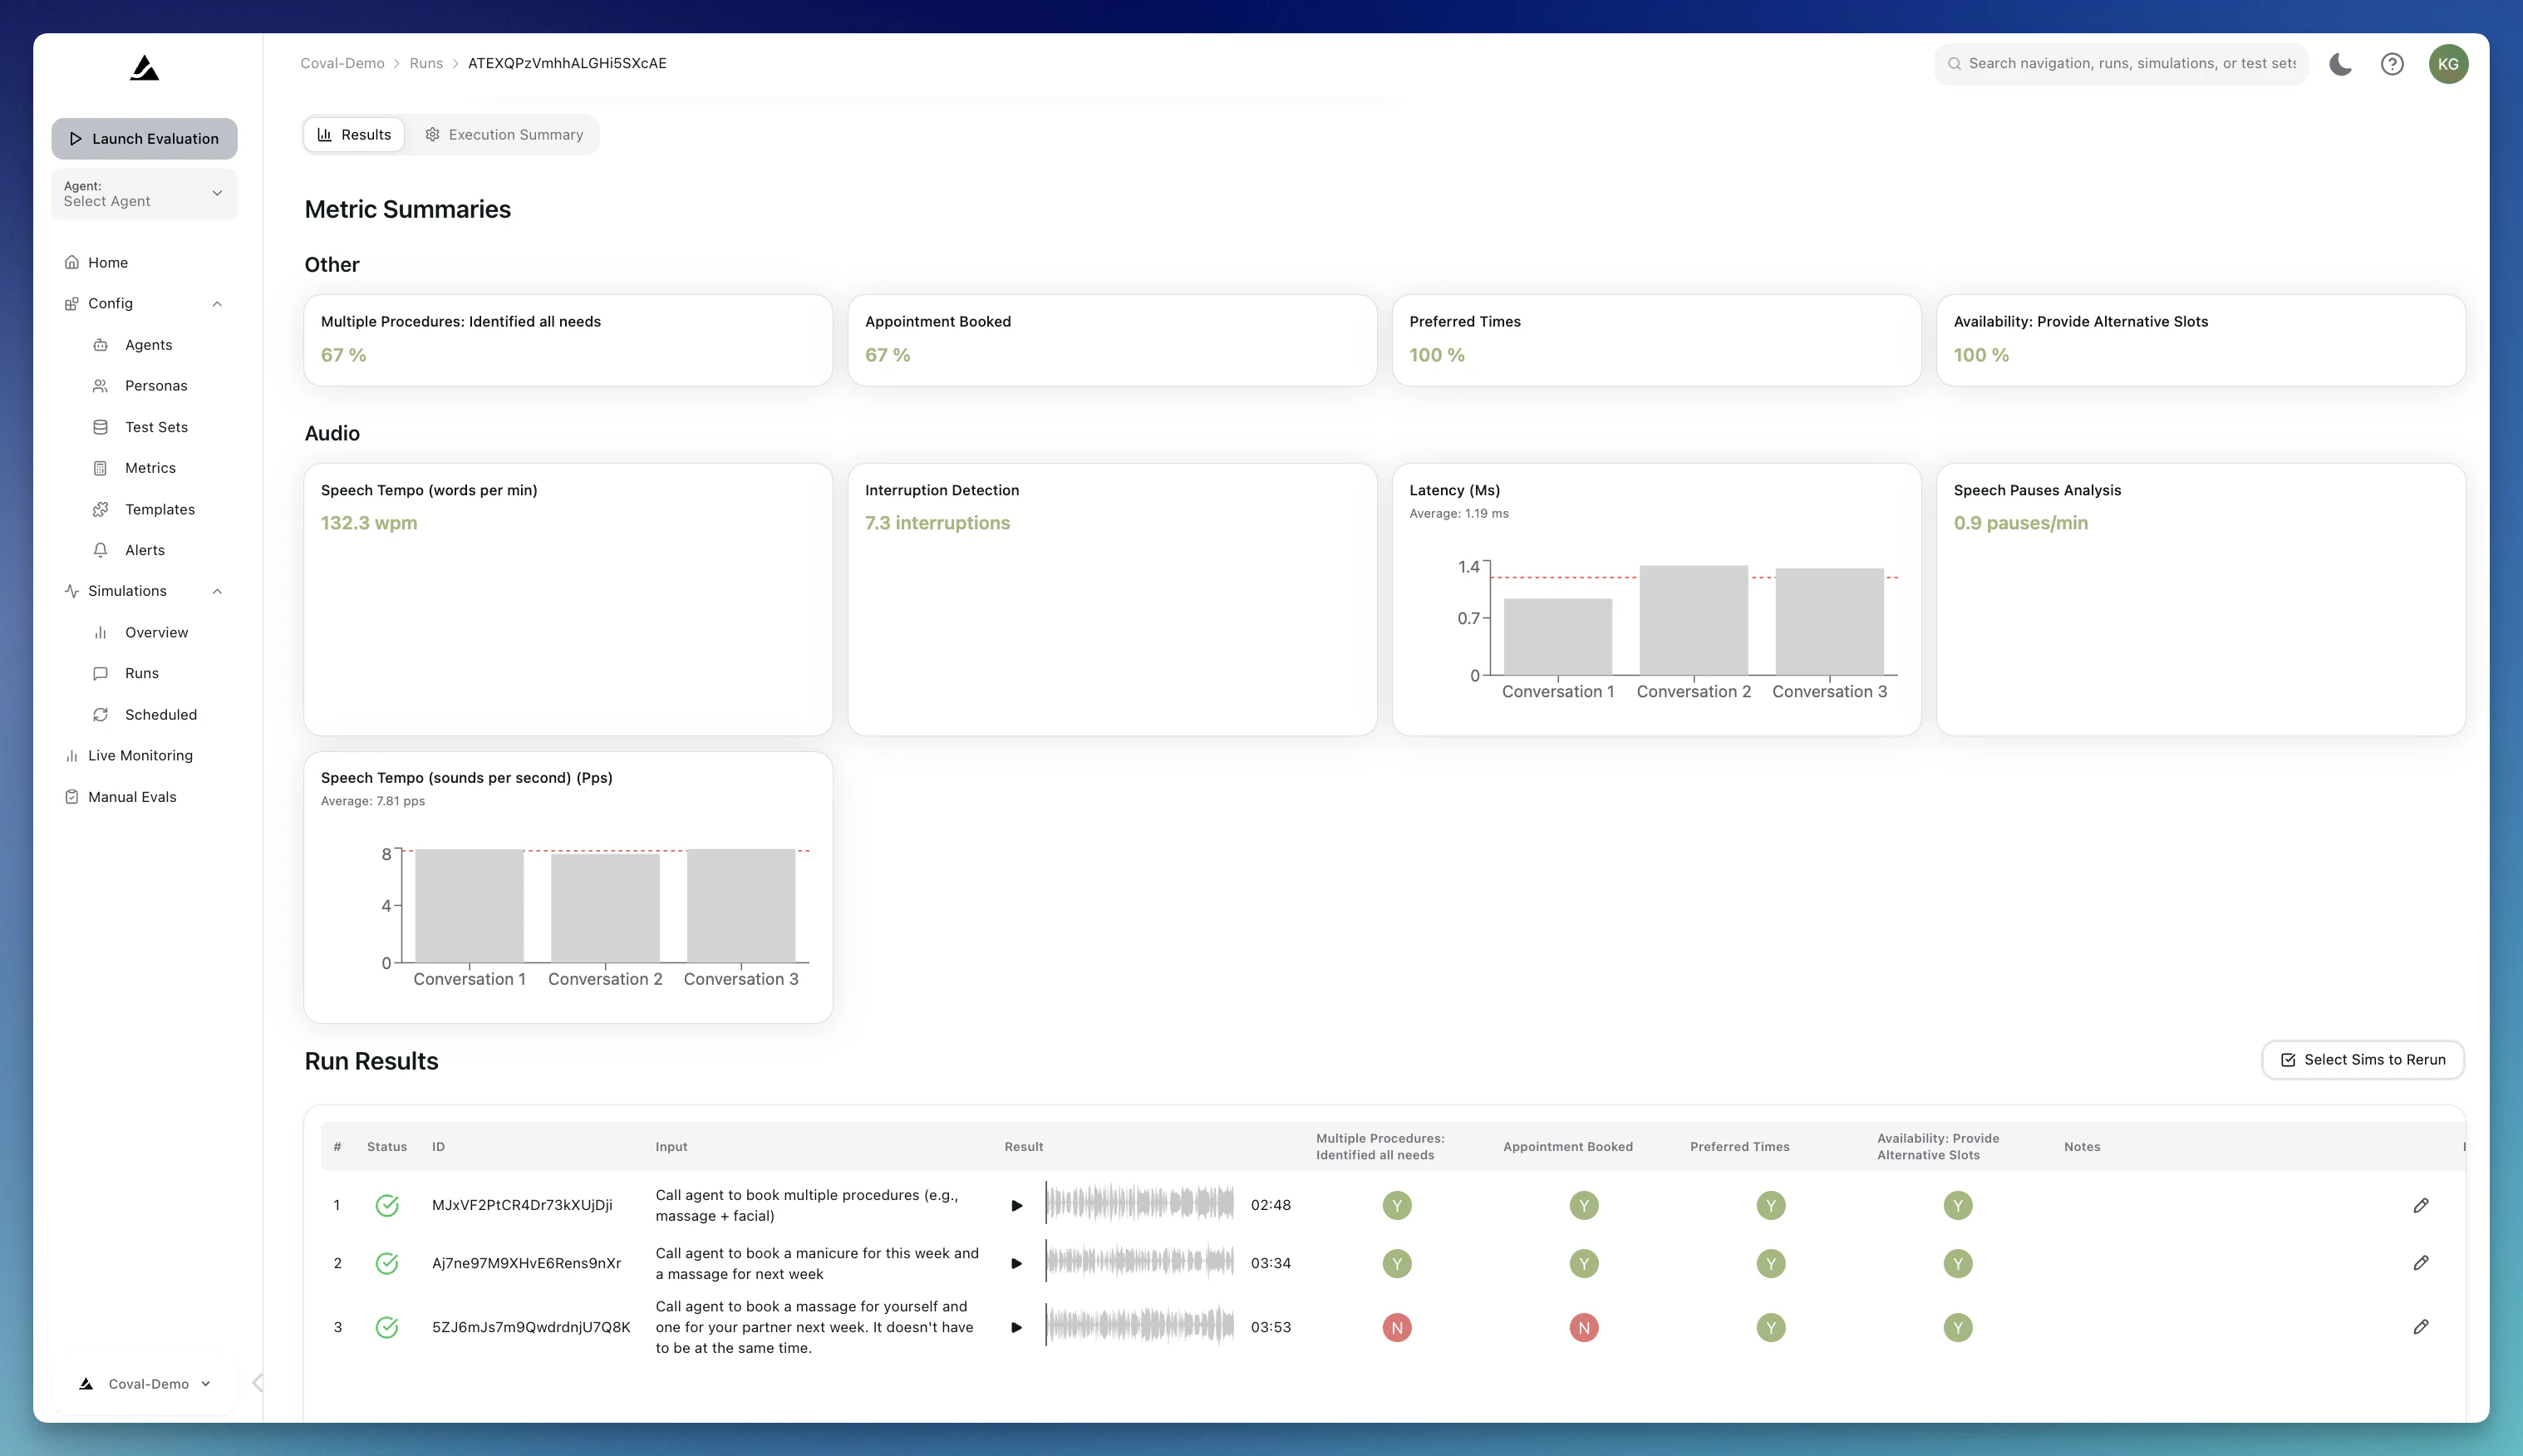2523x1456 pixels.
Task: Toggle dark mode moon icon
Action: point(2340,64)
